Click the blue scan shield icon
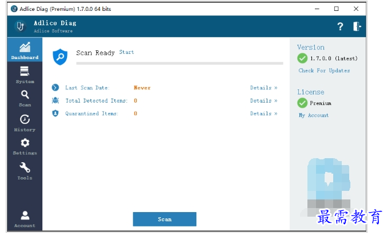 [60, 57]
